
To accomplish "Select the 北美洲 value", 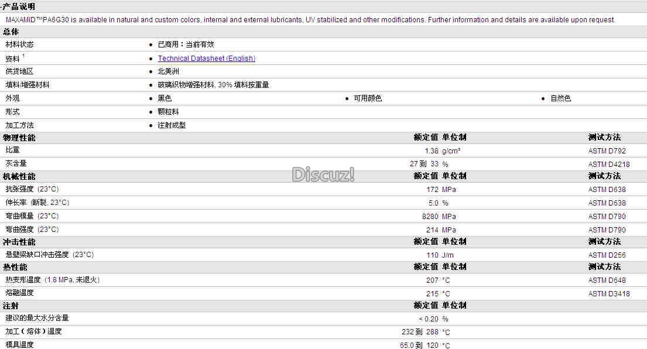I will click(x=169, y=71).
